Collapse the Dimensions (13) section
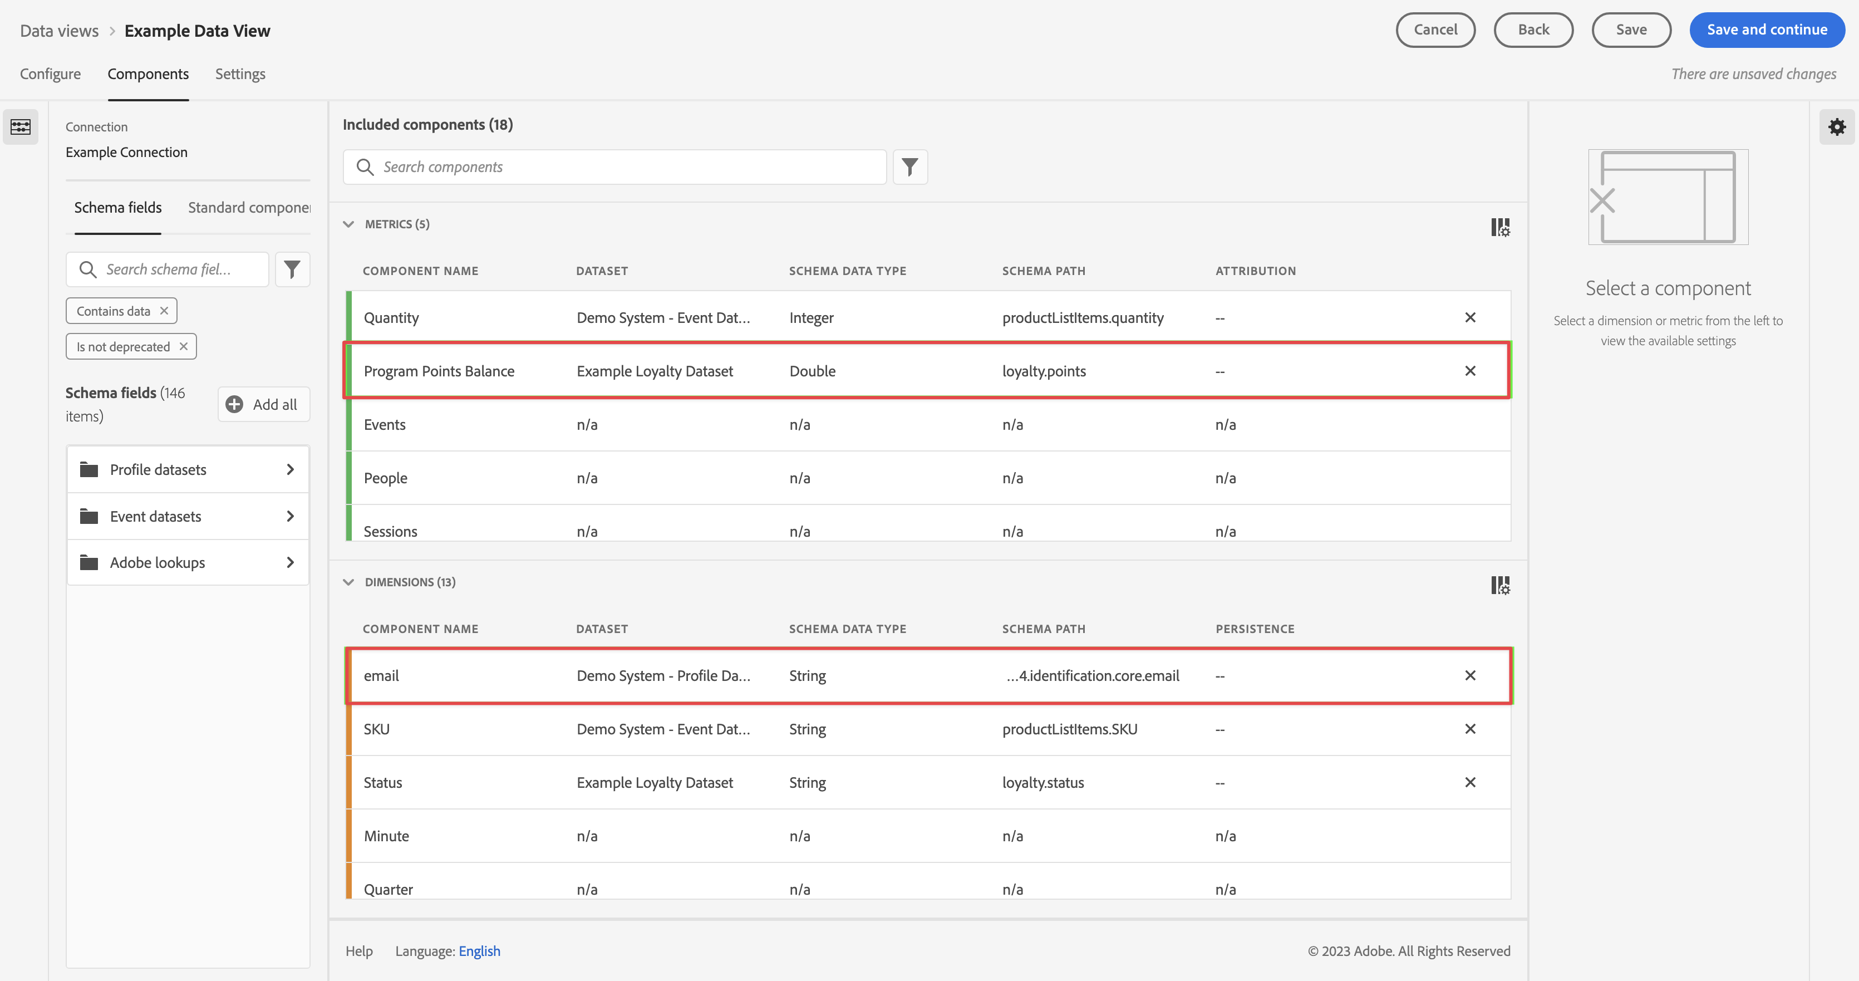The image size is (1859, 981). pos(348,582)
